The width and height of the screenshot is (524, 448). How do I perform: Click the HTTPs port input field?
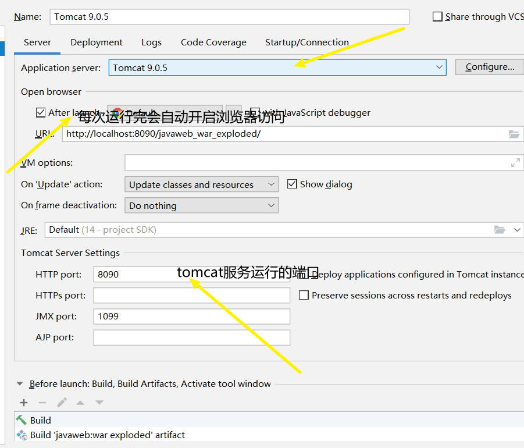[x=191, y=295]
